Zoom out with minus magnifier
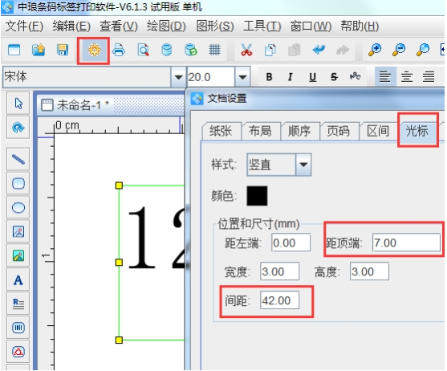 click(x=399, y=50)
